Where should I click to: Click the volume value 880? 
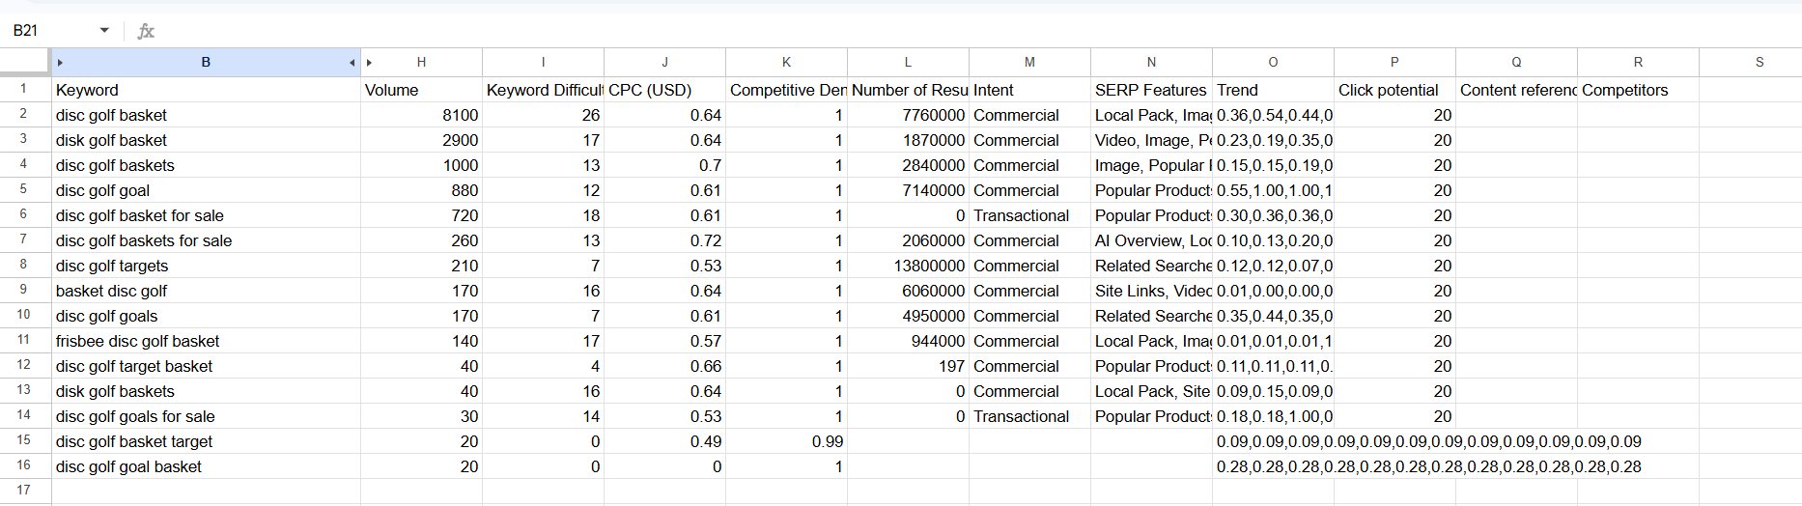pyautogui.click(x=421, y=190)
